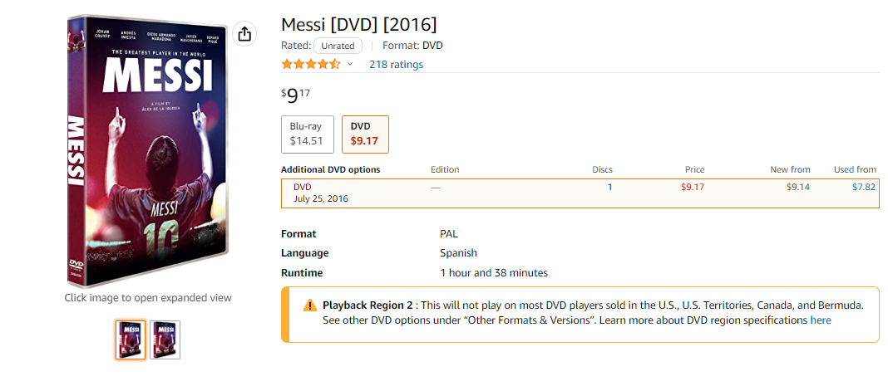Screen dimensions: 888x386
Task: Click the warning triangle icon
Action: tap(309, 305)
